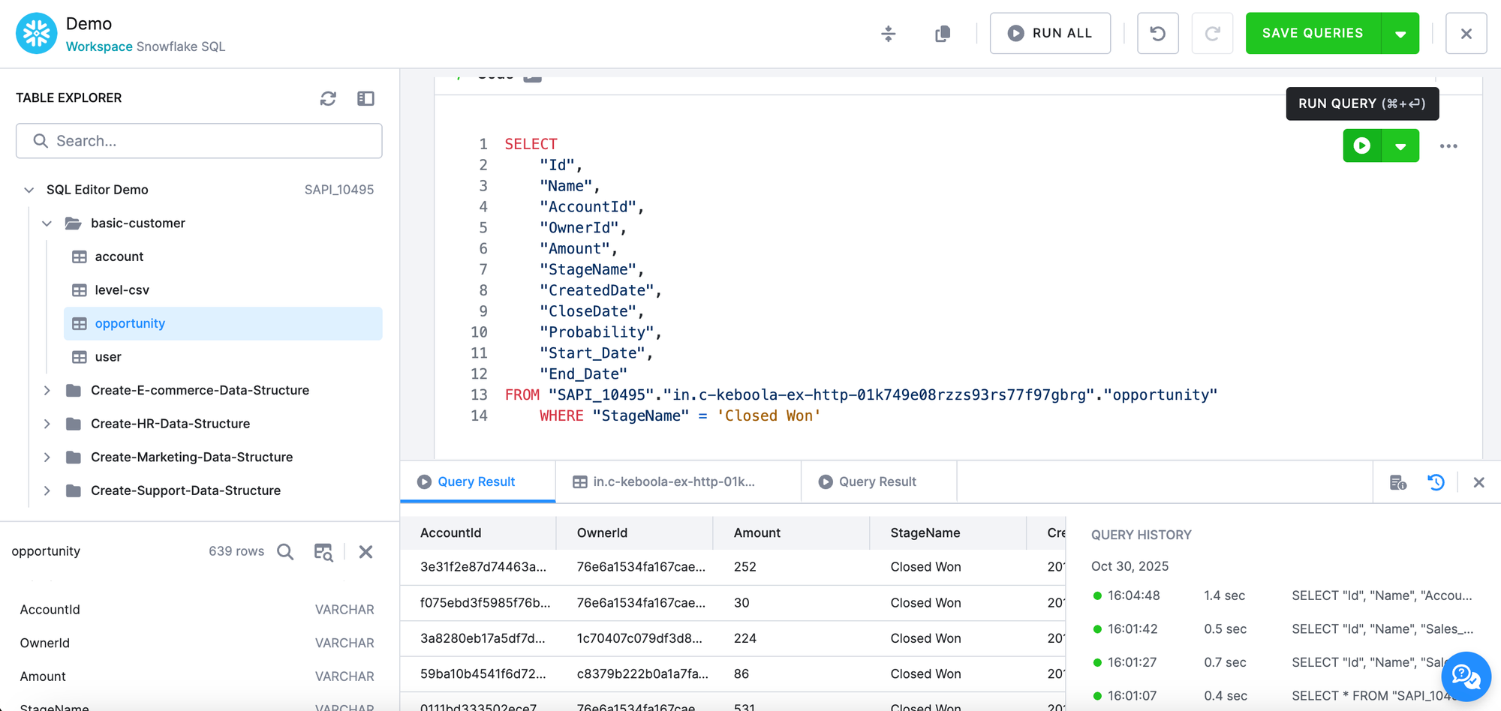Click the table info icon in results panel

point(1398,482)
